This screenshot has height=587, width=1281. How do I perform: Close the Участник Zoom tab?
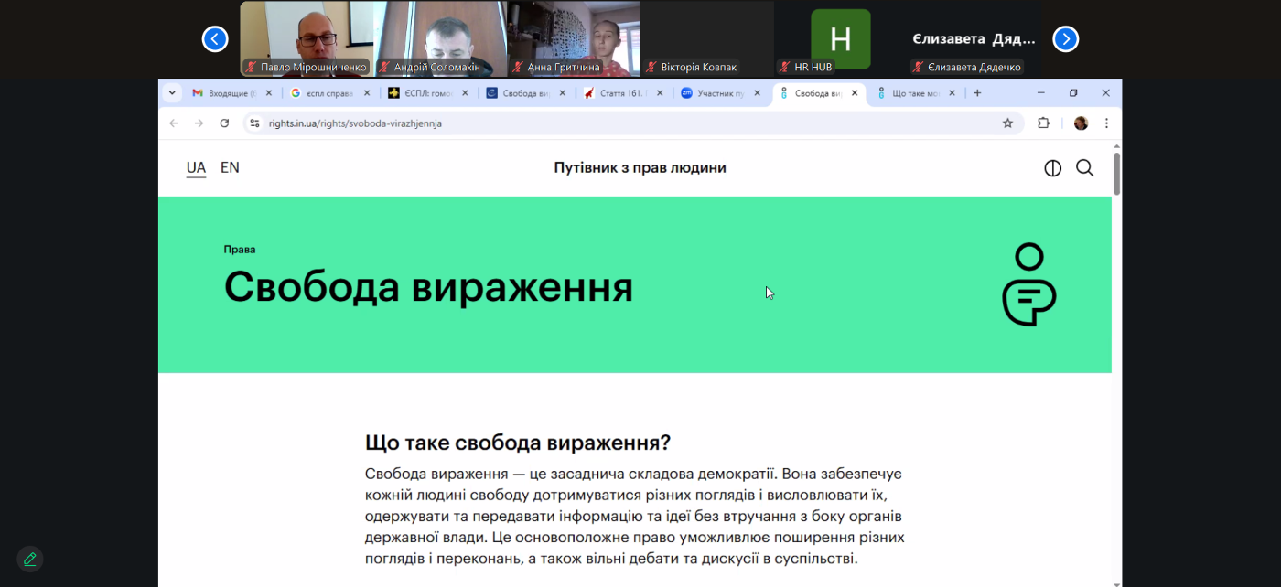[x=758, y=93]
